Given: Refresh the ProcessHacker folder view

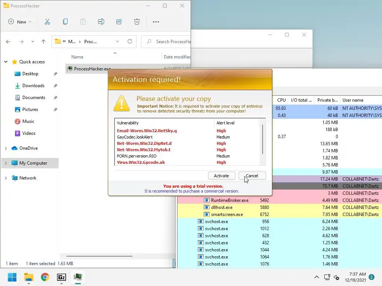Looking at the screenshot, I should click(x=130, y=41).
